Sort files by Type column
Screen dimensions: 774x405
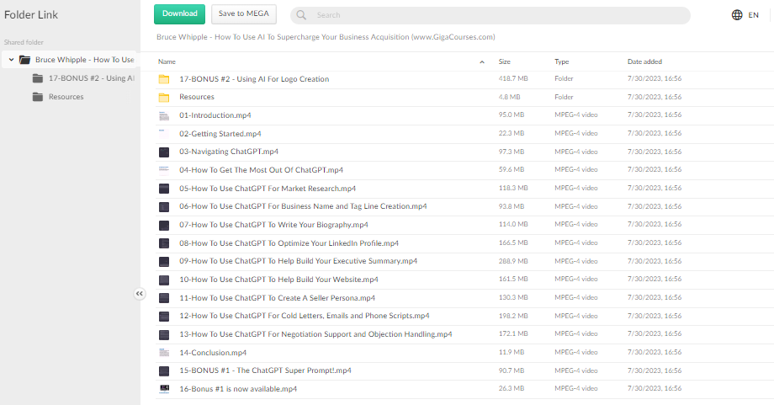[561, 62]
